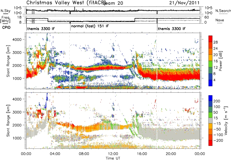Click the '-200' label on the velocity colorbar
The height and width of the screenshot is (160, 231).
[x=218, y=140]
